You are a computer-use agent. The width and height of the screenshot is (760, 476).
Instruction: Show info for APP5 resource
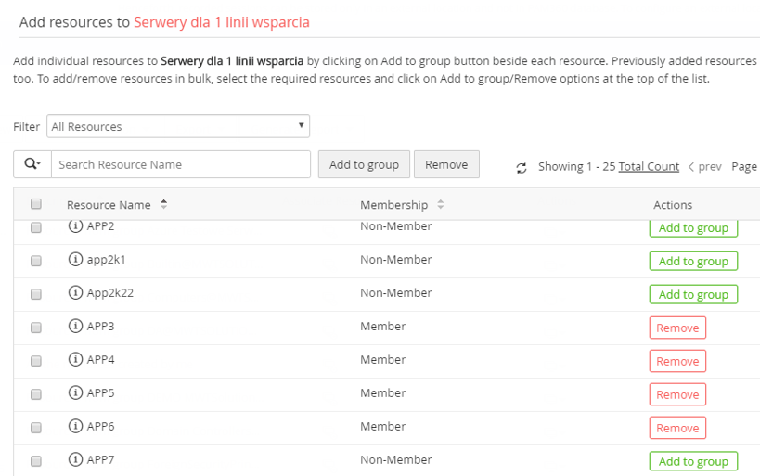pyautogui.click(x=75, y=393)
